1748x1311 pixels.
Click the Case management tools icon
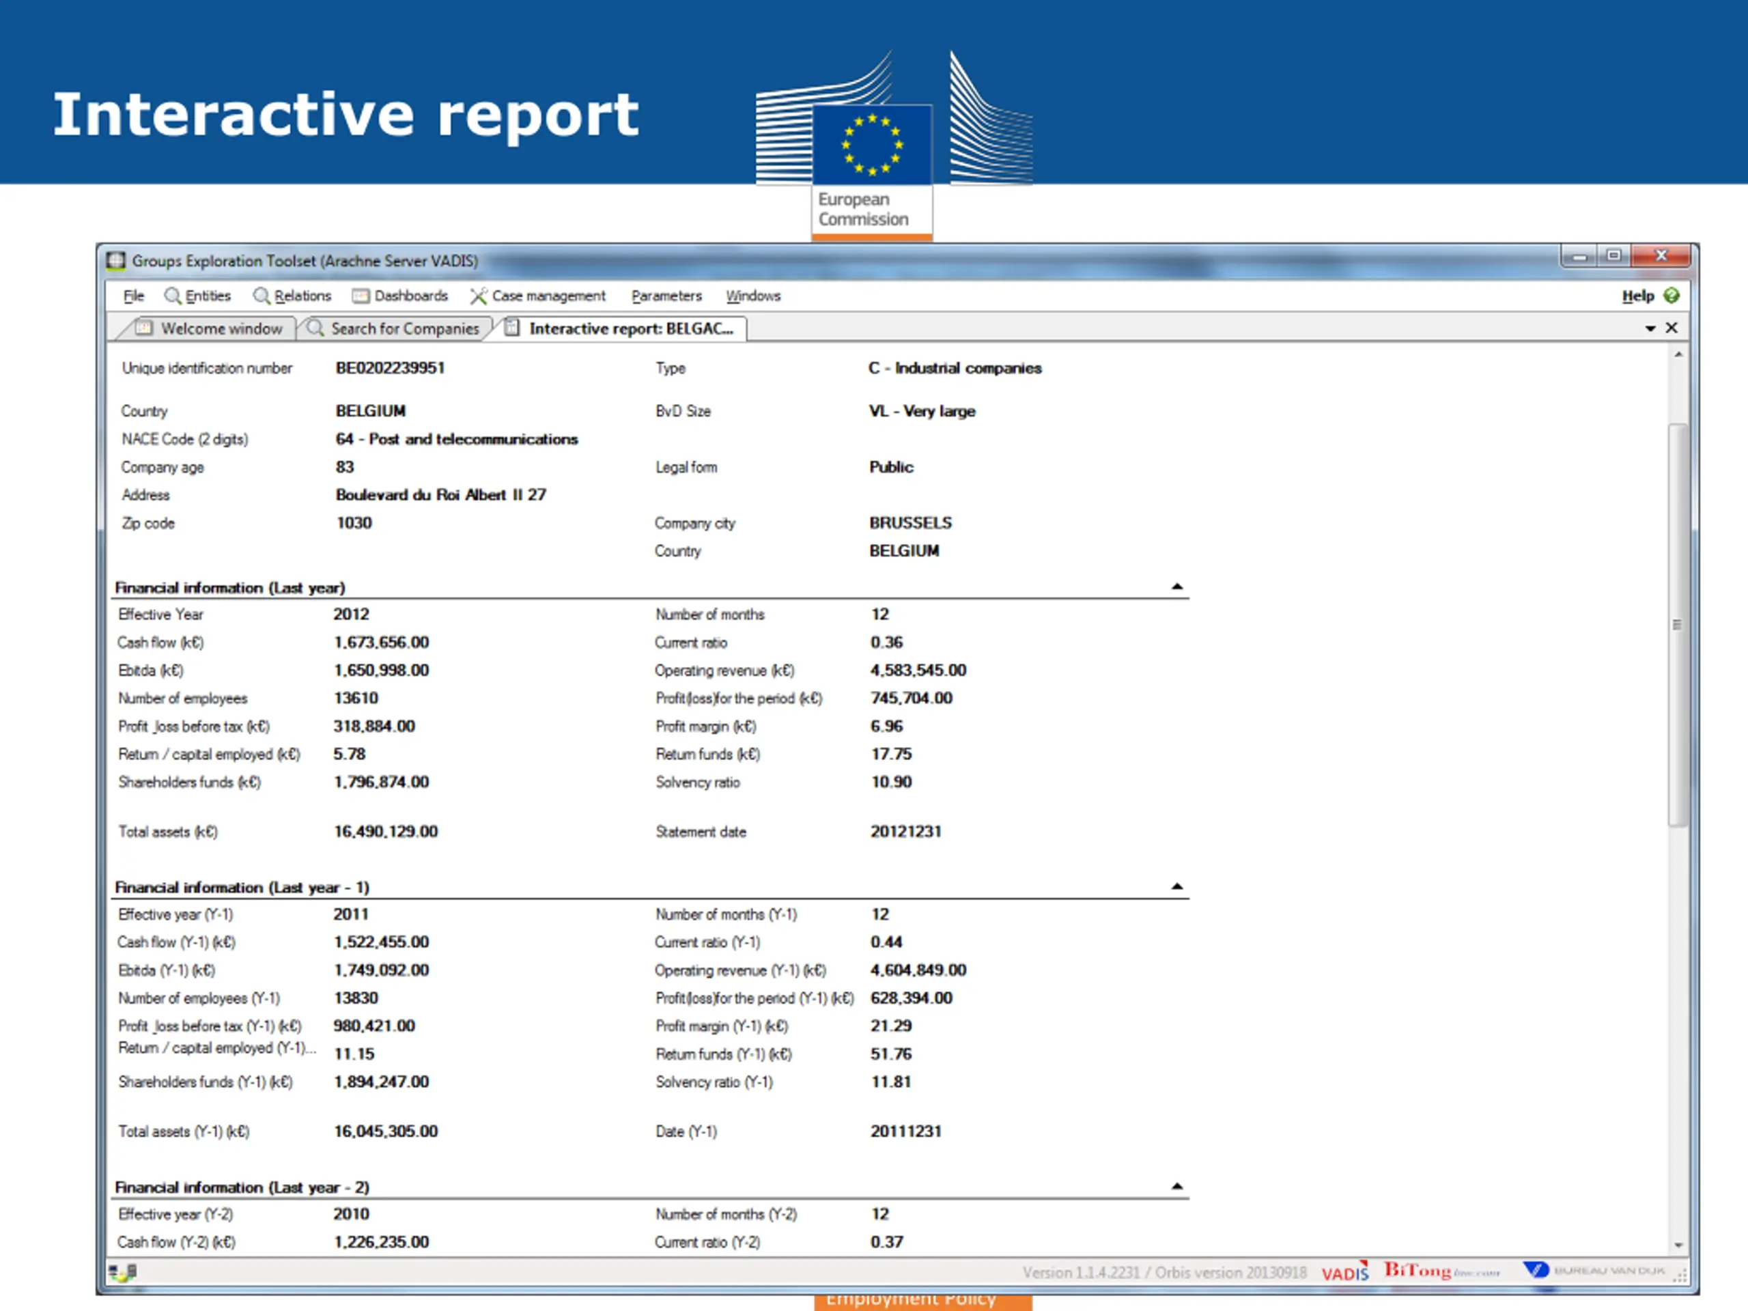point(478,296)
